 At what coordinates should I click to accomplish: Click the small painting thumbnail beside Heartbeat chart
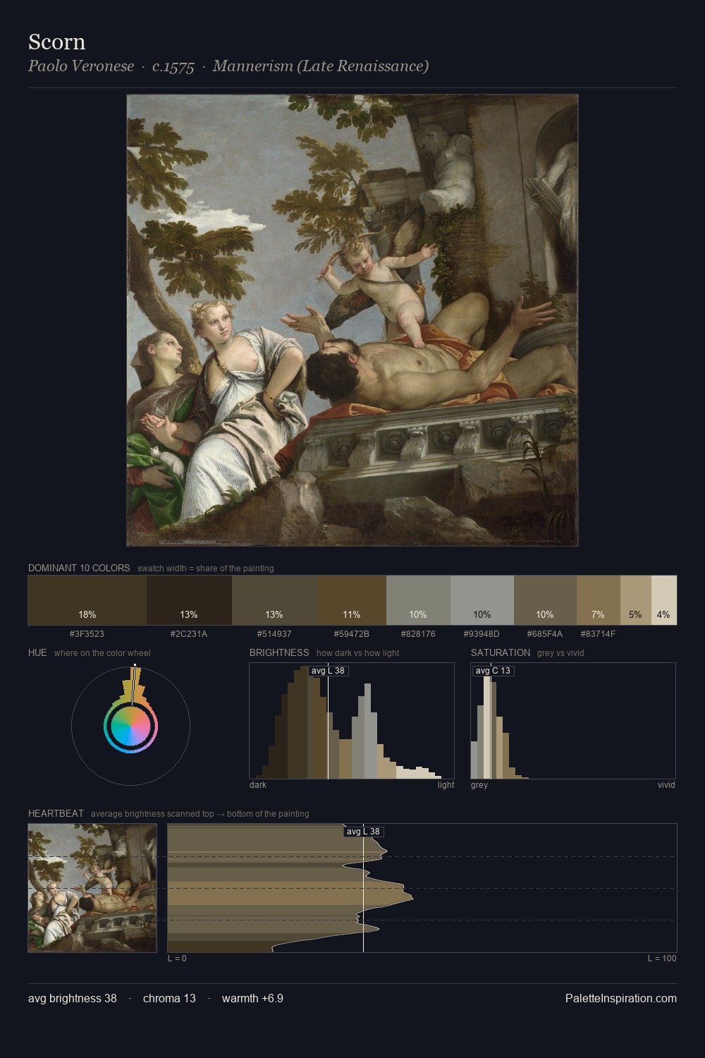click(92, 888)
